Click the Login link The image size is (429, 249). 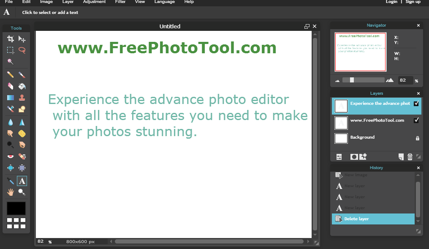pyautogui.click(x=391, y=2)
